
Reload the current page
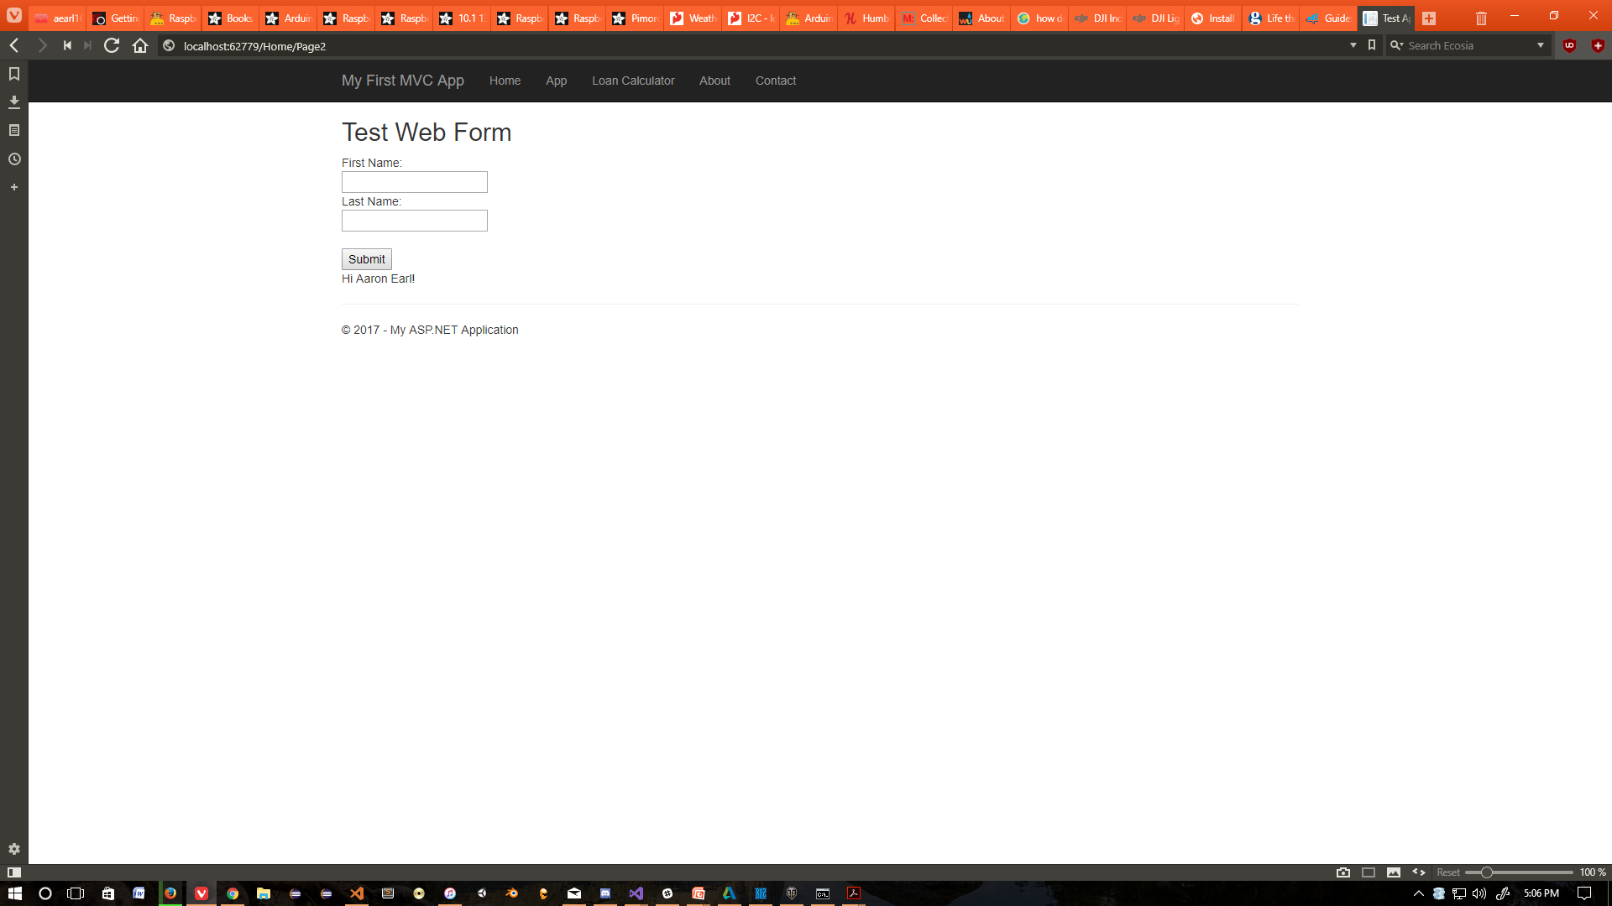[112, 46]
